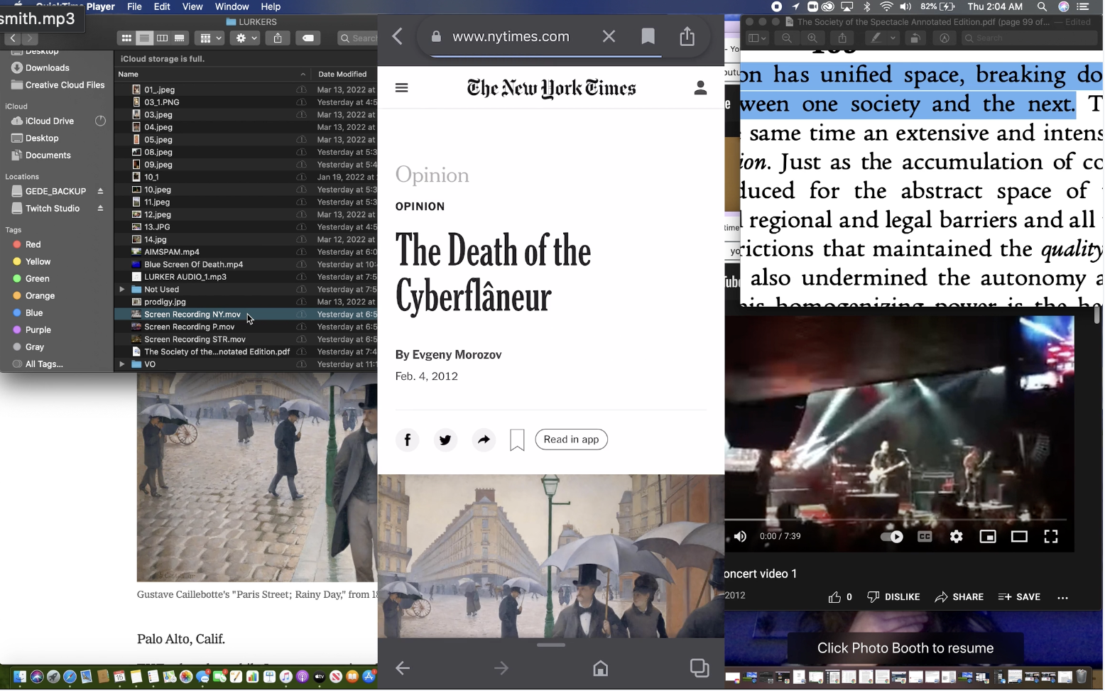Image resolution: width=1105 pixels, height=693 pixels.
Task: Click Finder share button
Action: (x=278, y=38)
